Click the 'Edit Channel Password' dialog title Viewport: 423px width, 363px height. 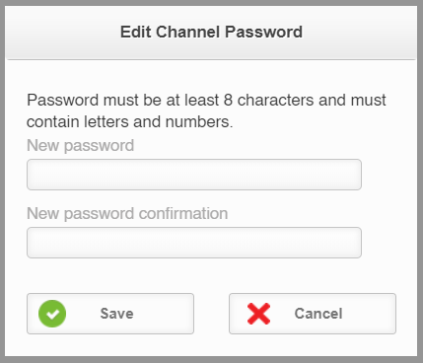click(211, 32)
